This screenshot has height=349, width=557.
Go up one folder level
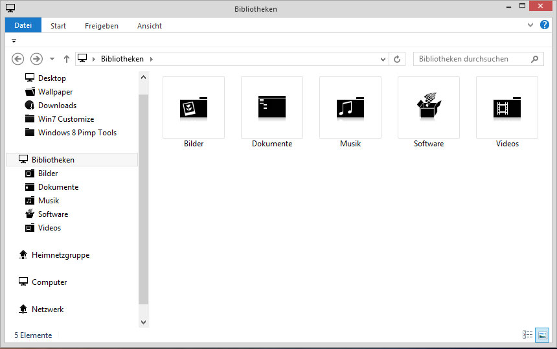click(67, 59)
